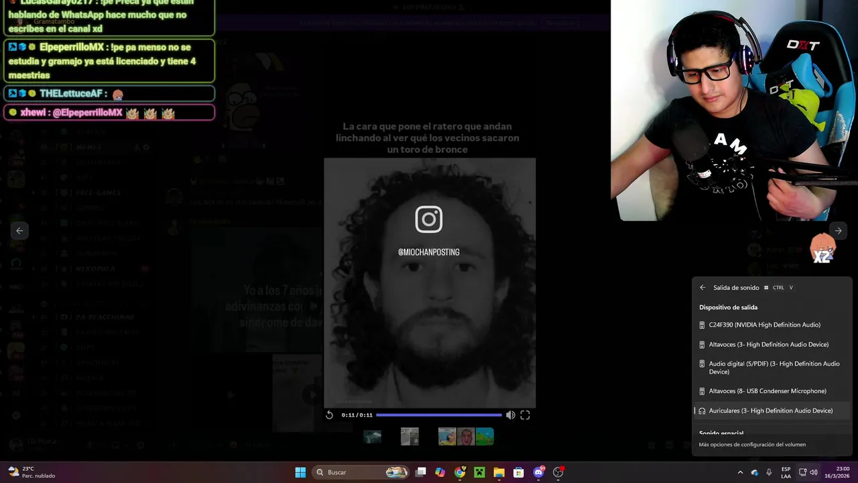Switch to Discord in the taskbar

pos(538,472)
